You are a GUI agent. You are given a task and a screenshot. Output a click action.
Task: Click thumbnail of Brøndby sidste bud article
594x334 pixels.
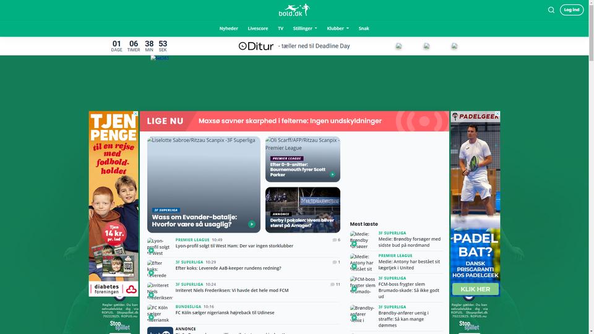pos(363,240)
